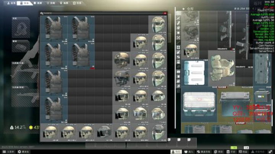Select the grey weapon crate on olive background
The image size is (275, 154).
click(x=235, y=104)
